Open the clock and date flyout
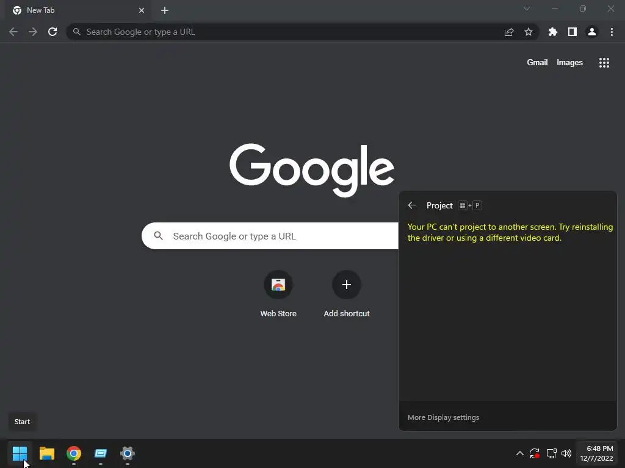 tap(596, 453)
